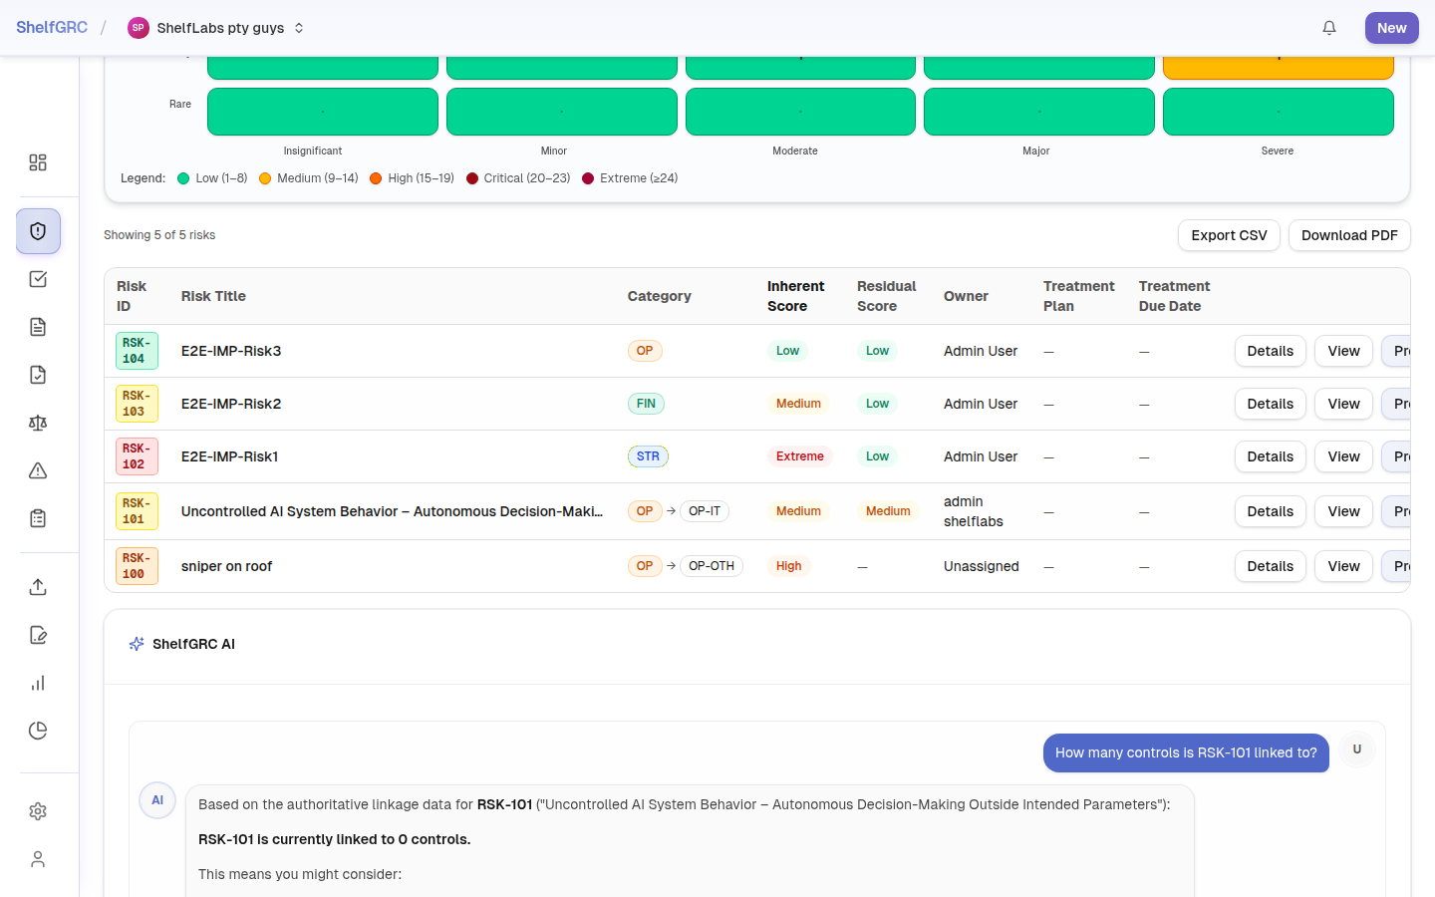Click the ShelfGRC AI sparkle icon
The width and height of the screenshot is (1435, 897).
(137, 644)
